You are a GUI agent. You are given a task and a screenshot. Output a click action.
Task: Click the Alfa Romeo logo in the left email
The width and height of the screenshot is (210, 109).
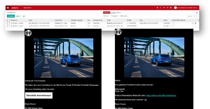[x=28, y=33]
